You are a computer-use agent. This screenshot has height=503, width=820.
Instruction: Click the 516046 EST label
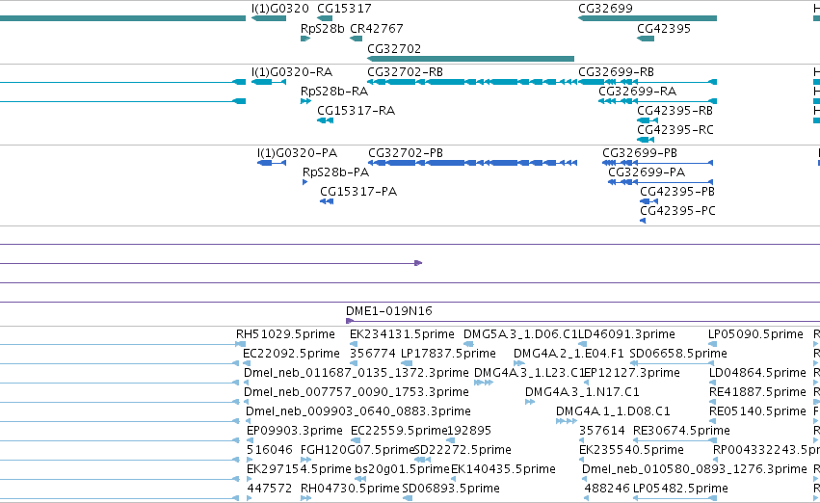[x=270, y=450]
